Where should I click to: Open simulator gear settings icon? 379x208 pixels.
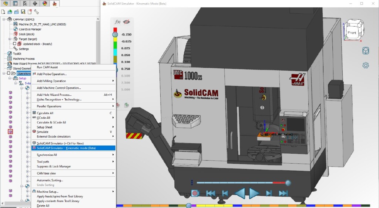coord(366,65)
